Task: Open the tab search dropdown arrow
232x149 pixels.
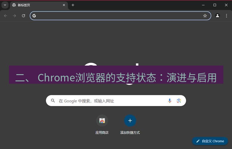Action: [x=5, y=5]
